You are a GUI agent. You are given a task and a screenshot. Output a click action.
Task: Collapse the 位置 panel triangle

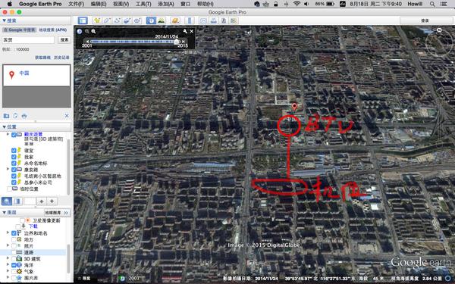point(4,127)
